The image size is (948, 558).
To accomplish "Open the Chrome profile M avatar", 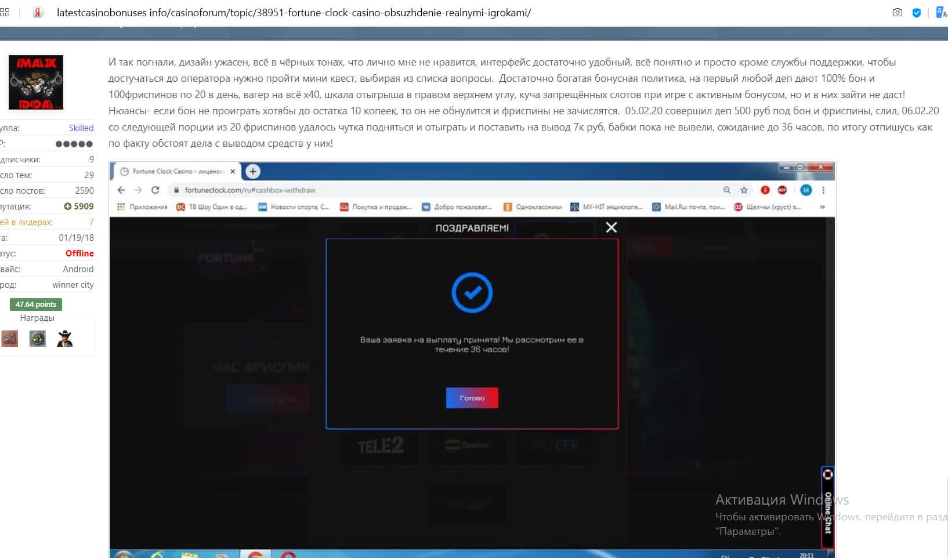I will point(806,190).
